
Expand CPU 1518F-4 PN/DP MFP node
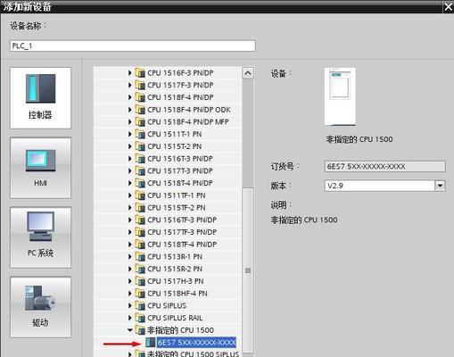coord(129,121)
